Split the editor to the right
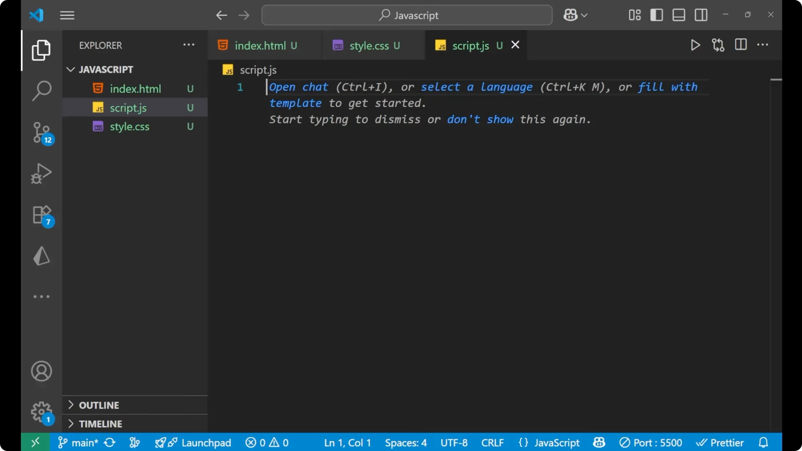The height and width of the screenshot is (451, 802). pyautogui.click(x=741, y=45)
